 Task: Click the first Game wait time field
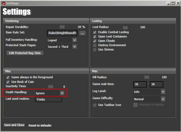click(x=140, y=84)
